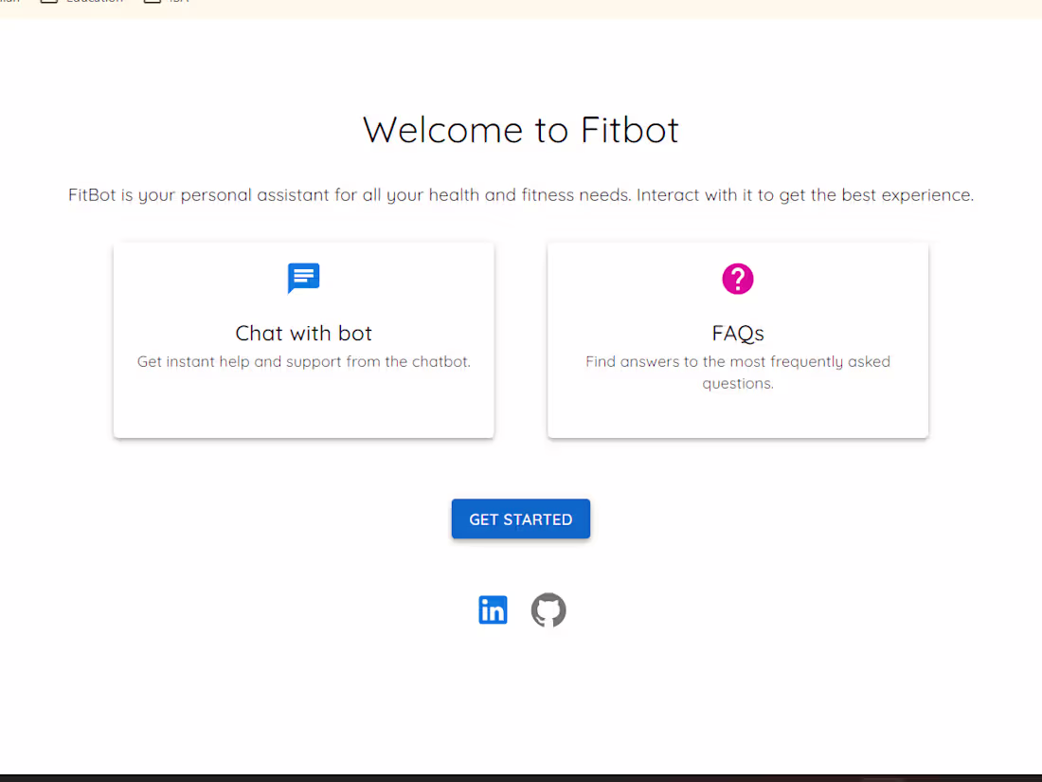Click the 'Chat with bot' title text
The height and width of the screenshot is (782, 1042).
coord(303,333)
